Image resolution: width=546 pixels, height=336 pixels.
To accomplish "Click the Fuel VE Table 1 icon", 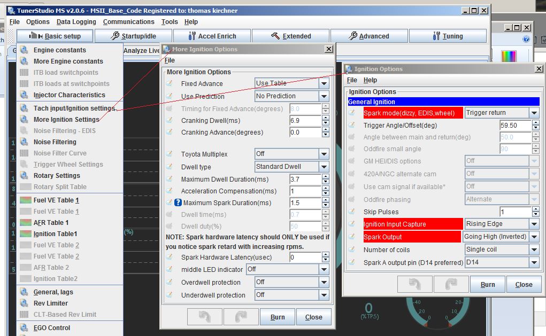I will [25, 200].
